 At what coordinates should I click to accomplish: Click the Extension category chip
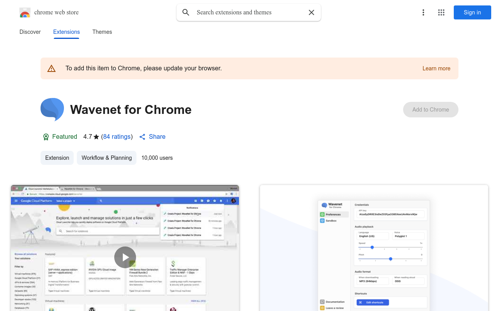57,158
